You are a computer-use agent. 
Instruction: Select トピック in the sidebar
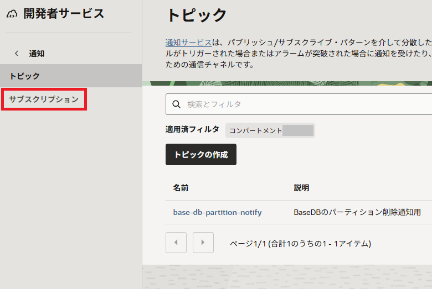click(x=24, y=76)
